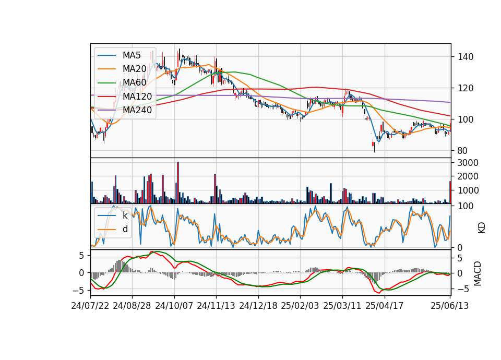The width and height of the screenshot is (501, 360).
Task: Click the tallest volume bar near 24/10/07
Action: pyautogui.click(x=178, y=183)
